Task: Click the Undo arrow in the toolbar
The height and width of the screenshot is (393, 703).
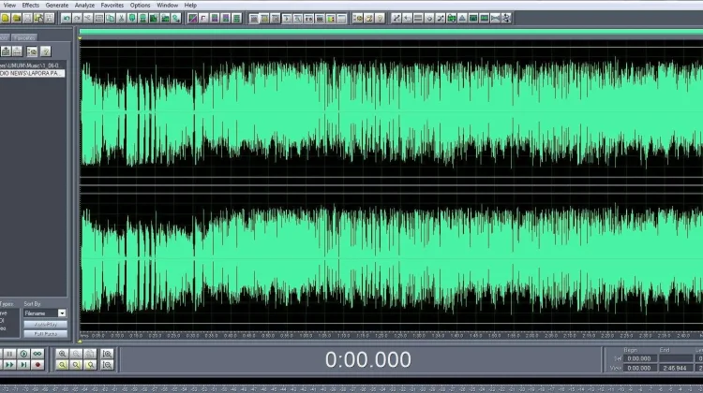Action: 67,19
